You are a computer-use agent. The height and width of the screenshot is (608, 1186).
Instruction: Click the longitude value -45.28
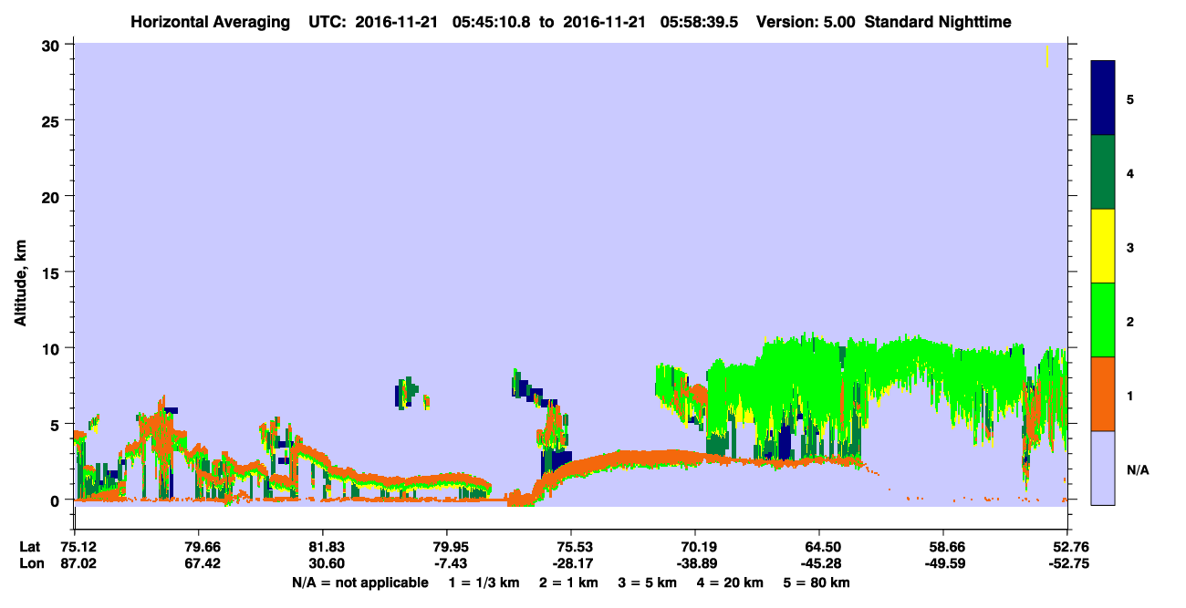(x=819, y=563)
